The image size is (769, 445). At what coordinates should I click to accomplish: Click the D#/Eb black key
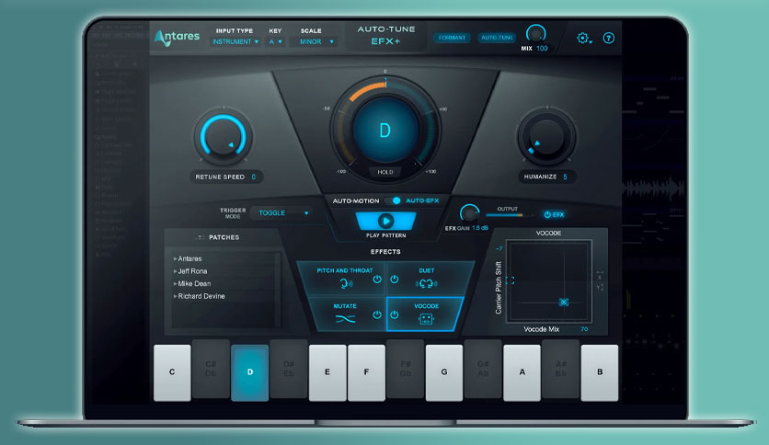[289, 369]
